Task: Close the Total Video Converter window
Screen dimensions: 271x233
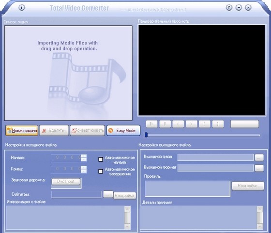Action: click(248, 7)
